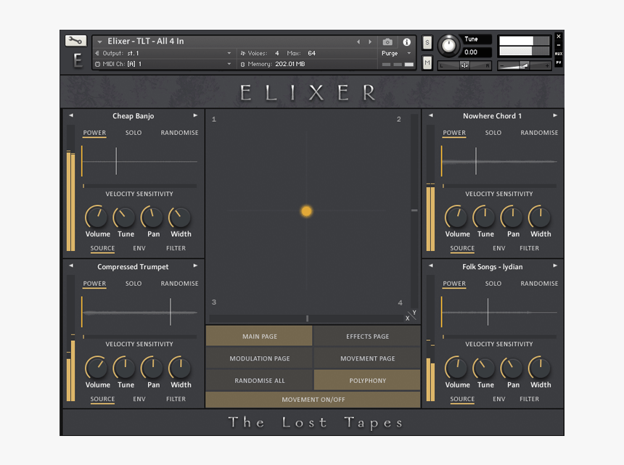Open FILTER tab in Folk Songs panel

pos(529,399)
